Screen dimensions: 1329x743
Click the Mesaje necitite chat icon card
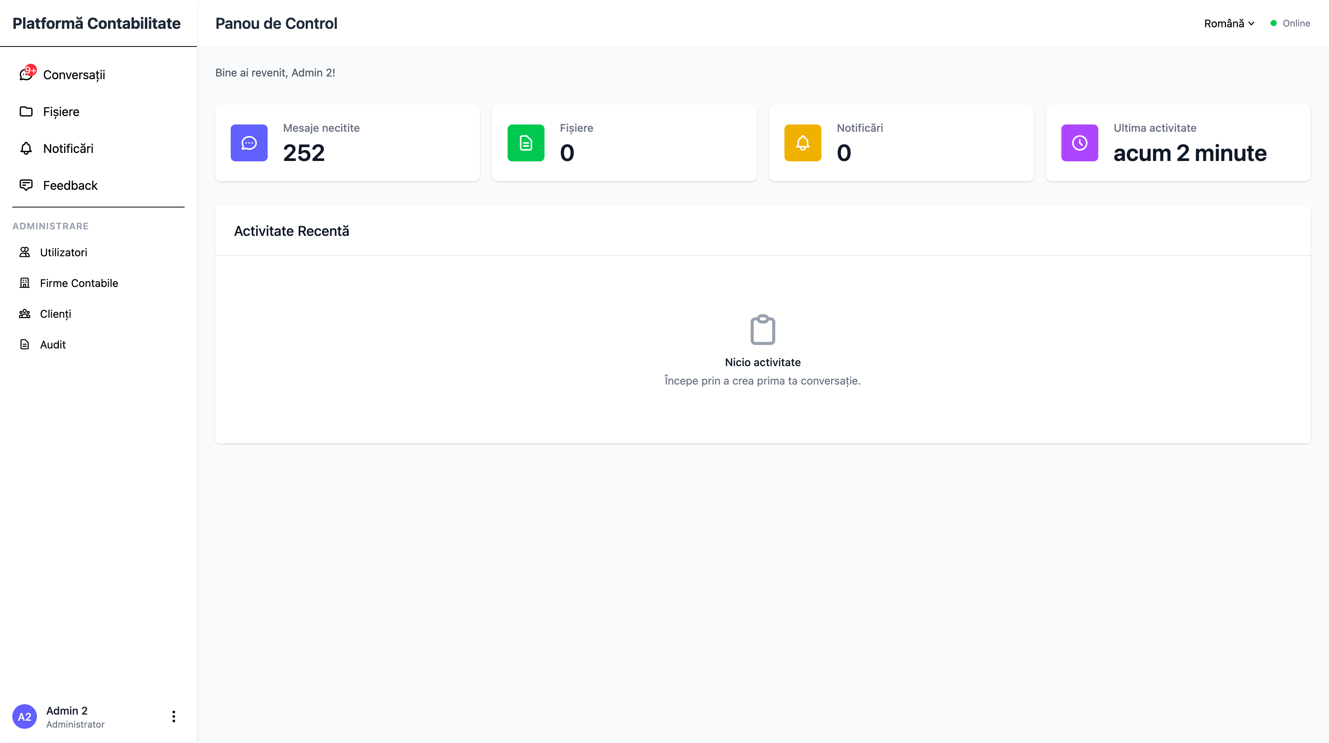249,143
